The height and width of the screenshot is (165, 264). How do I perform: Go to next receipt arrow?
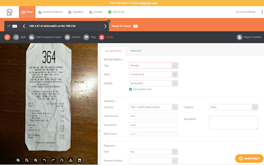point(105,26)
